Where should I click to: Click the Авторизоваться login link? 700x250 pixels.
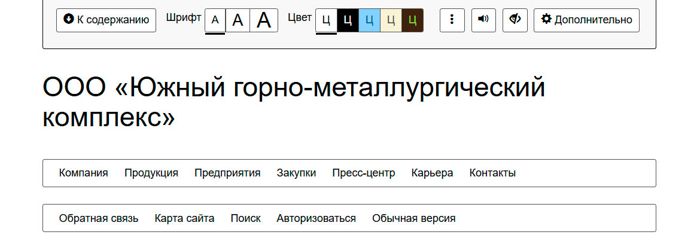coord(316,218)
